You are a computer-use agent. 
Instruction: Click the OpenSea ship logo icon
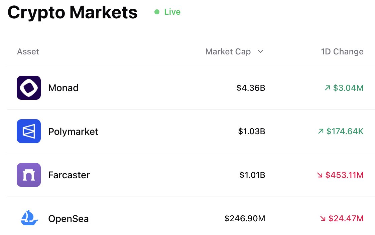29,218
